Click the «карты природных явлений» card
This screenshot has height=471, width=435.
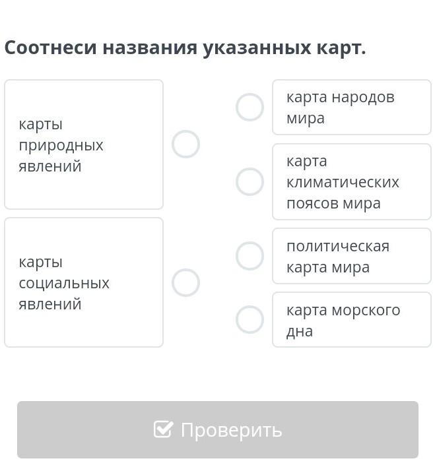click(x=84, y=144)
